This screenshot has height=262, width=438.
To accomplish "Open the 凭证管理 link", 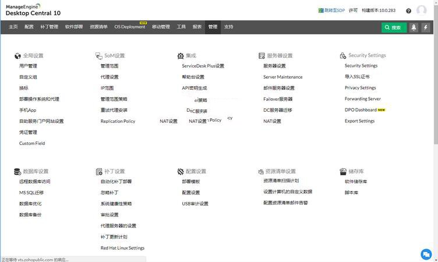I will 28,132.
